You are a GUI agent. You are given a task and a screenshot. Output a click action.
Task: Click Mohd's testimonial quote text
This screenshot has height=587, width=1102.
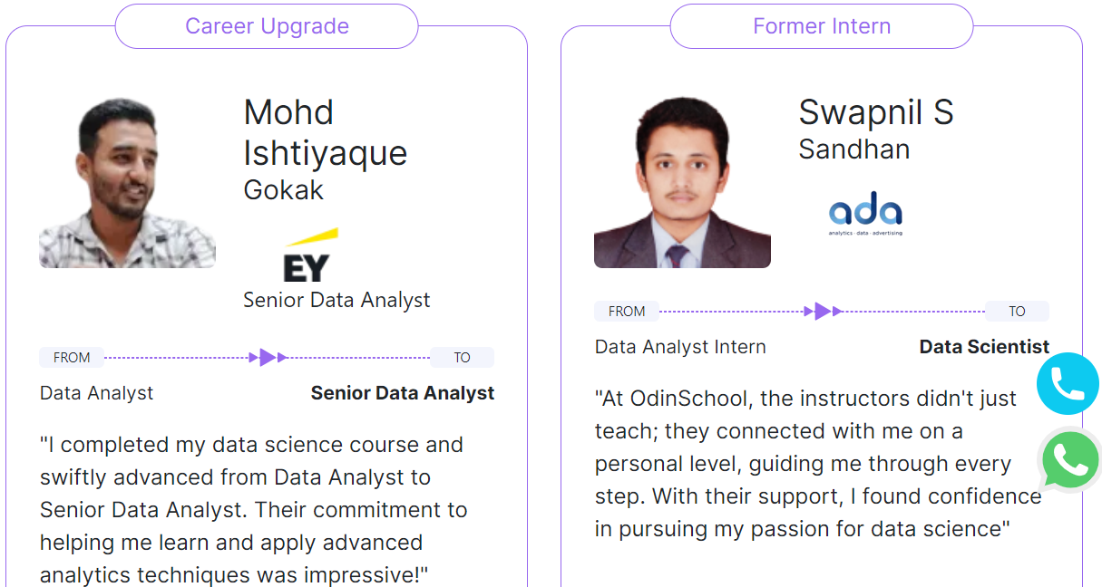(x=254, y=510)
